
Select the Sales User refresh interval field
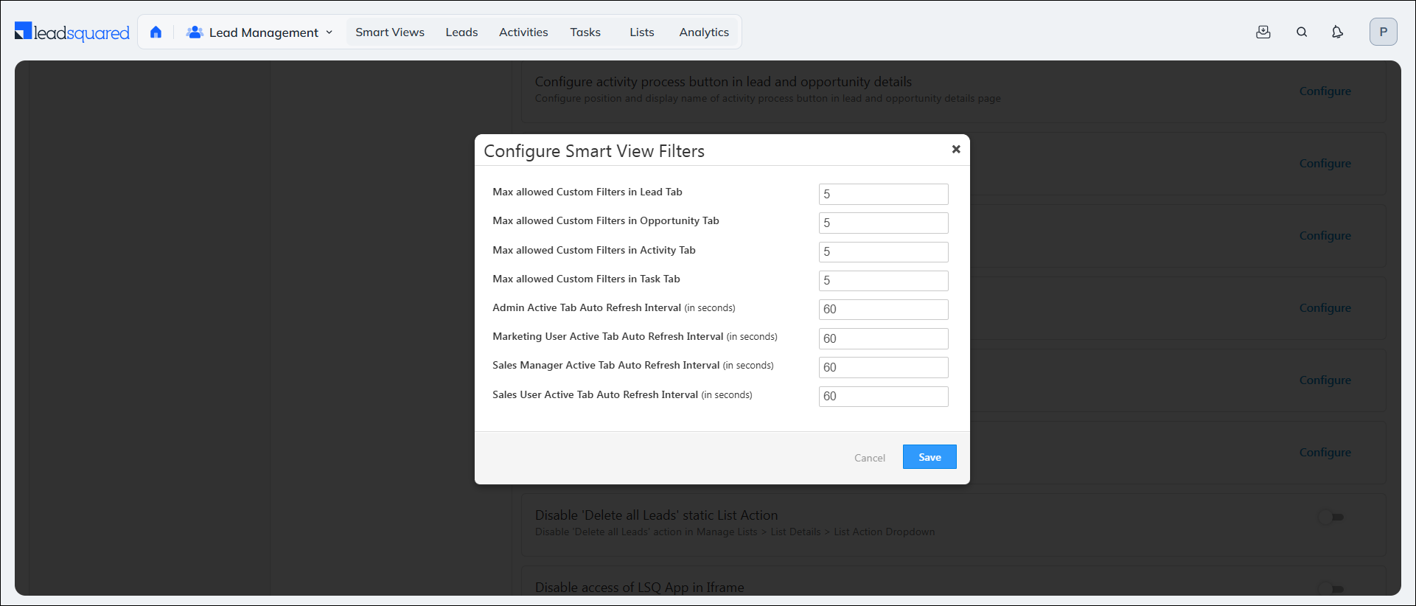pyautogui.click(x=883, y=397)
